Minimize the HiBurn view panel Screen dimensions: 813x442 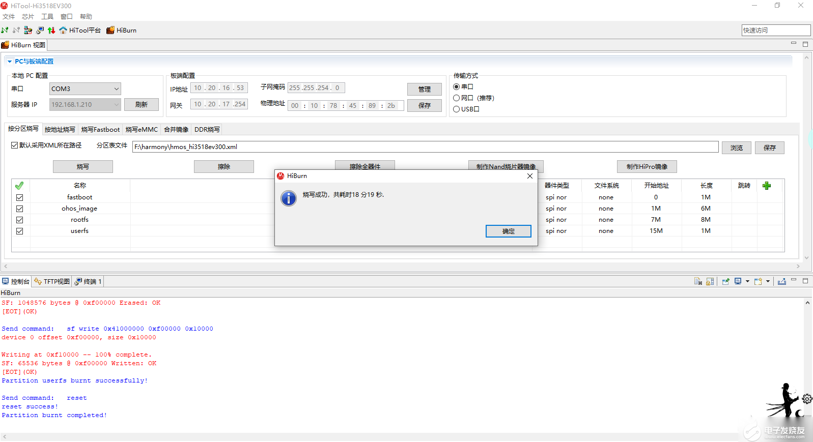pyautogui.click(x=794, y=44)
